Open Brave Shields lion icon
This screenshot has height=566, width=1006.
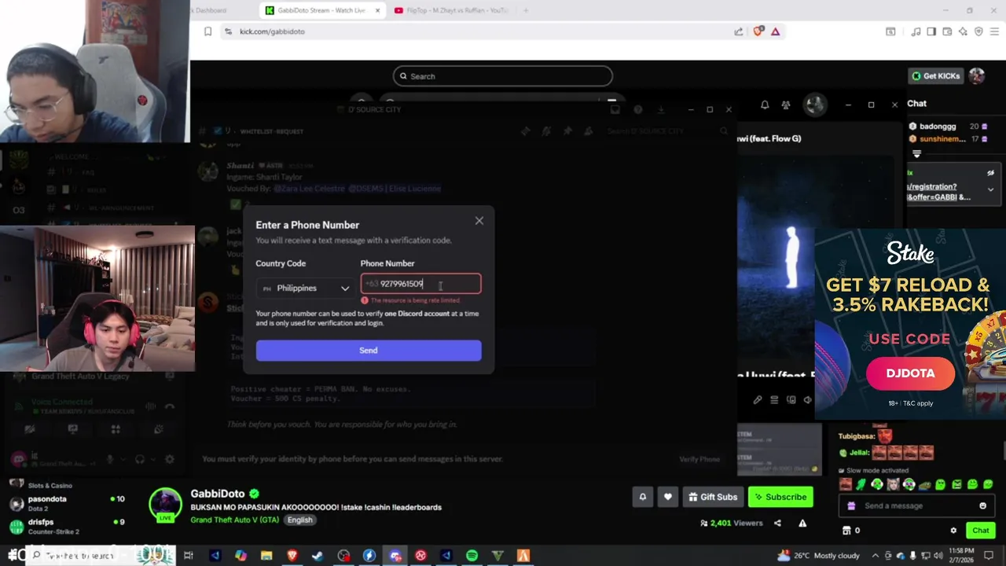[758, 31]
